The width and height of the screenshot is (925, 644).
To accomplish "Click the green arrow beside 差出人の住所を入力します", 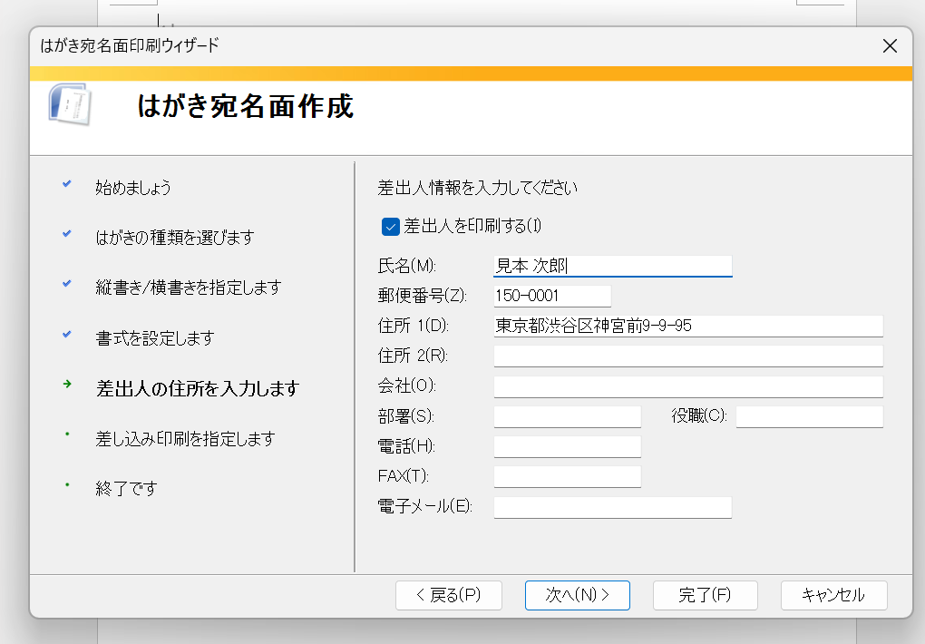I will pos(67,385).
